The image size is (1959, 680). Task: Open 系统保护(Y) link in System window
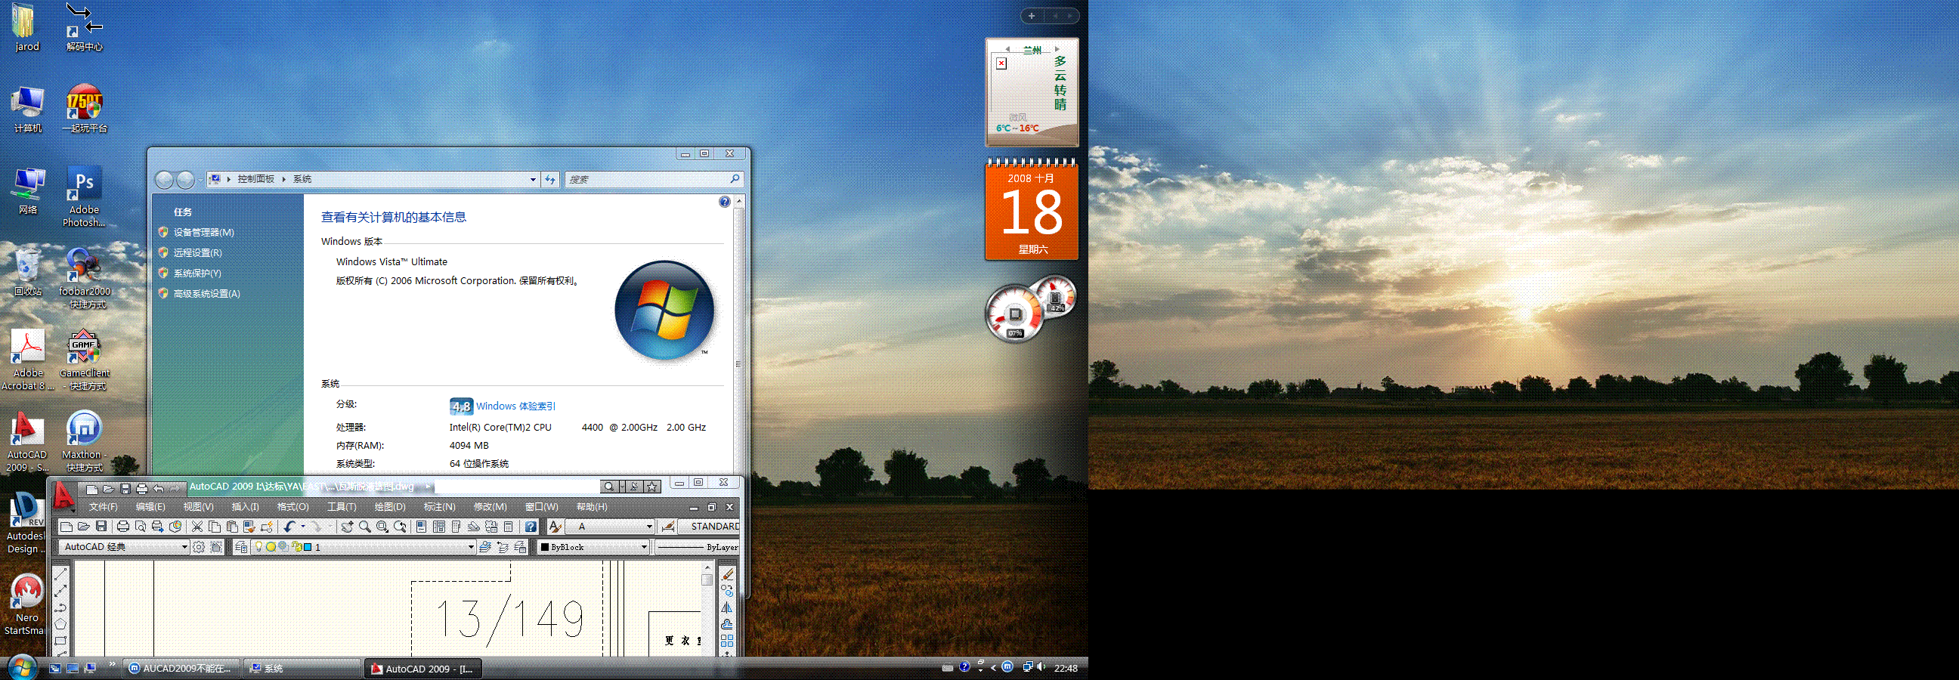(x=198, y=273)
